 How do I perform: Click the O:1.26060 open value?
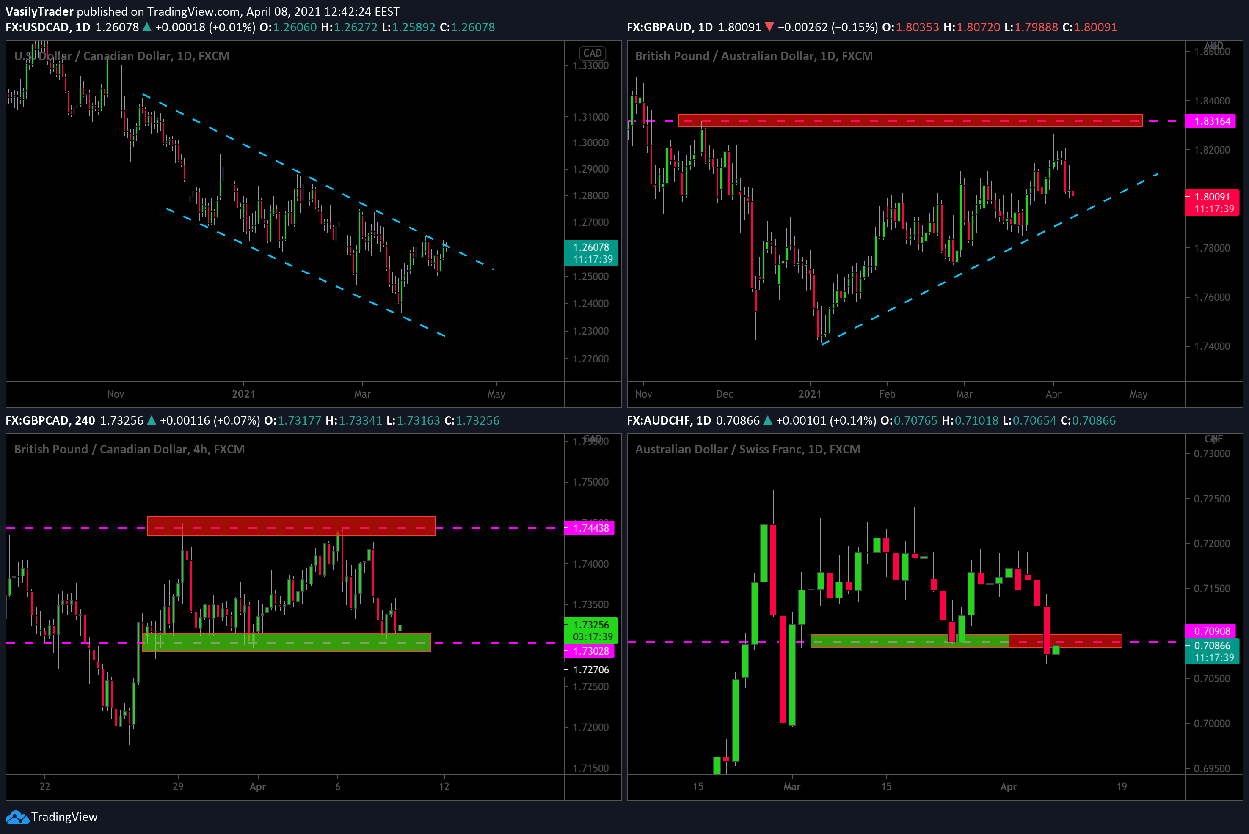pos(288,27)
